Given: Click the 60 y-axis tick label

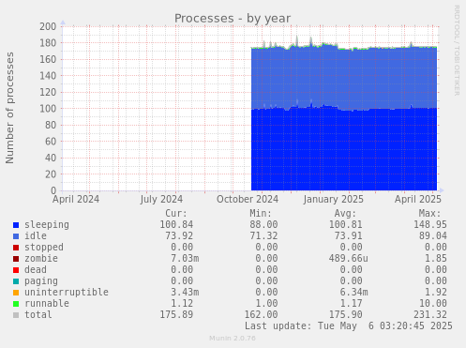Looking at the screenshot, I should click(x=51, y=142).
